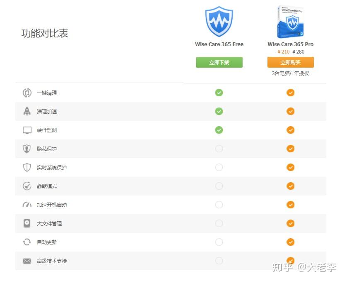Click the orange check for 清理加速 in Pro column

(290, 111)
